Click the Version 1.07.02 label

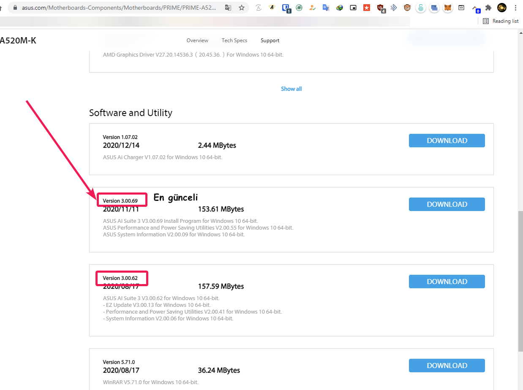click(120, 137)
